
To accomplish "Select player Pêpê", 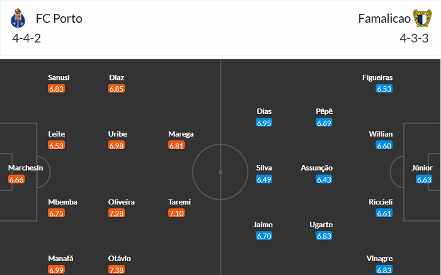I will point(324,111).
